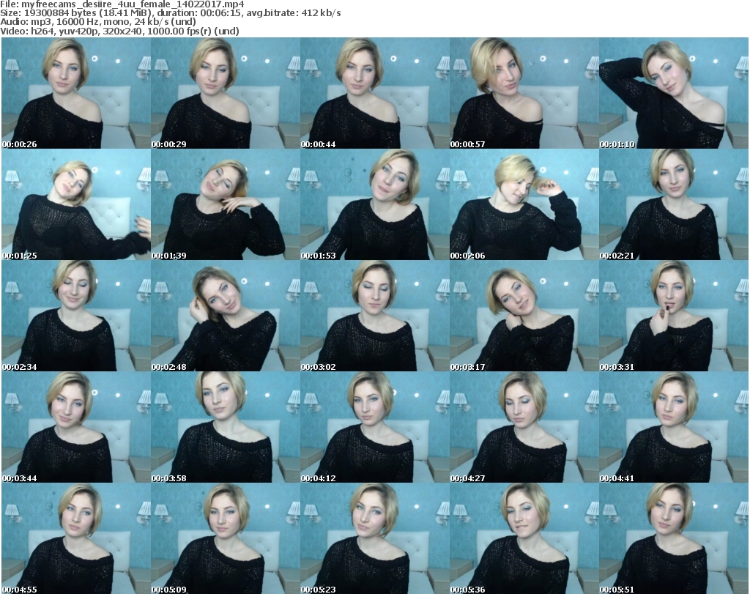Click the thumbnail timestamped 00:04:55
The width and height of the screenshot is (750, 594).
pos(76,538)
